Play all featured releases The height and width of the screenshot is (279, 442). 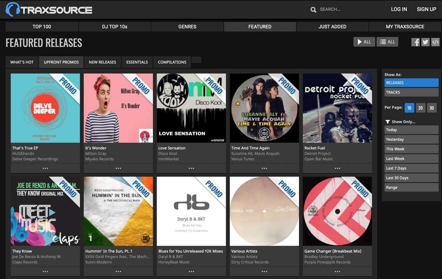364,42
